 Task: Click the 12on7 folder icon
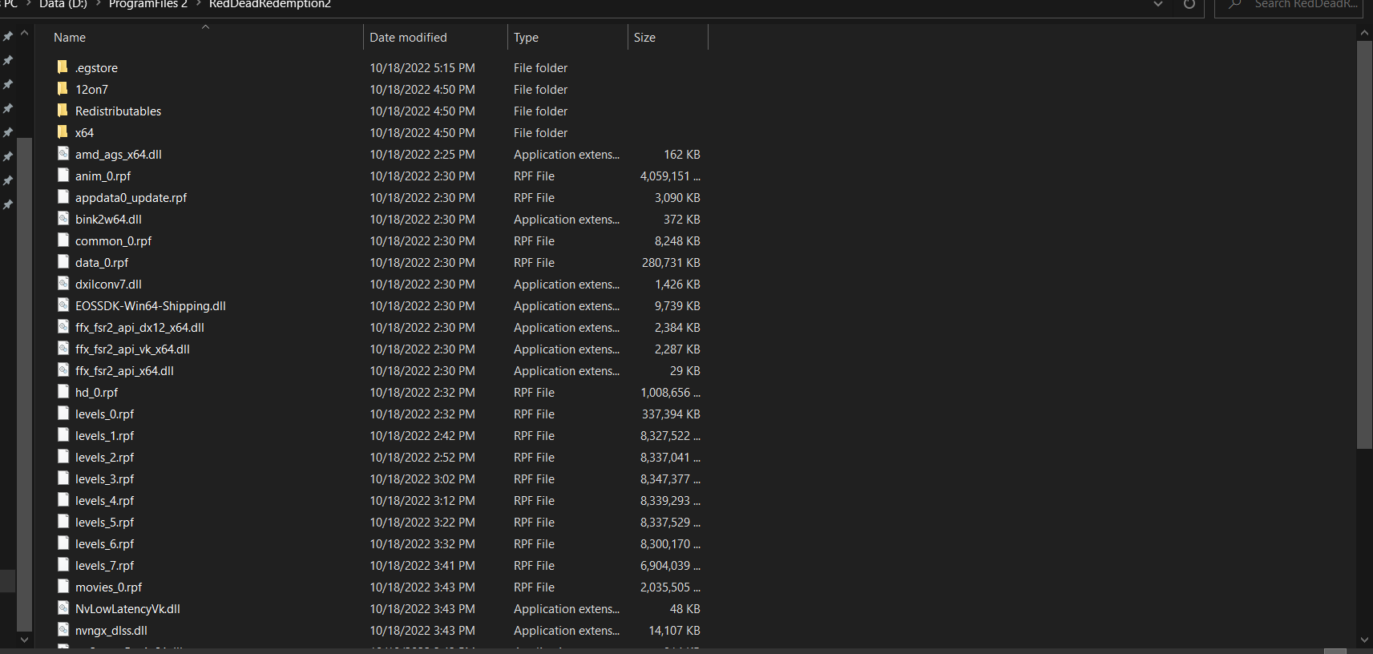(x=63, y=89)
